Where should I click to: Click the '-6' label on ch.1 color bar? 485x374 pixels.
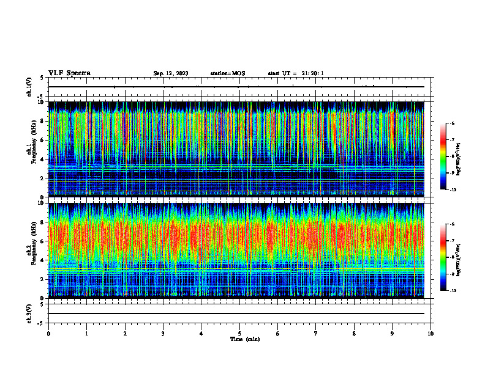click(x=451, y=123)
